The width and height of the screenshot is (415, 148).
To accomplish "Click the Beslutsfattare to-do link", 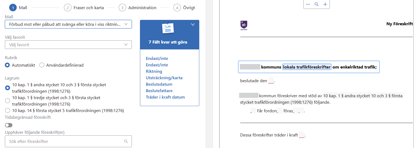I will (159, 91).
